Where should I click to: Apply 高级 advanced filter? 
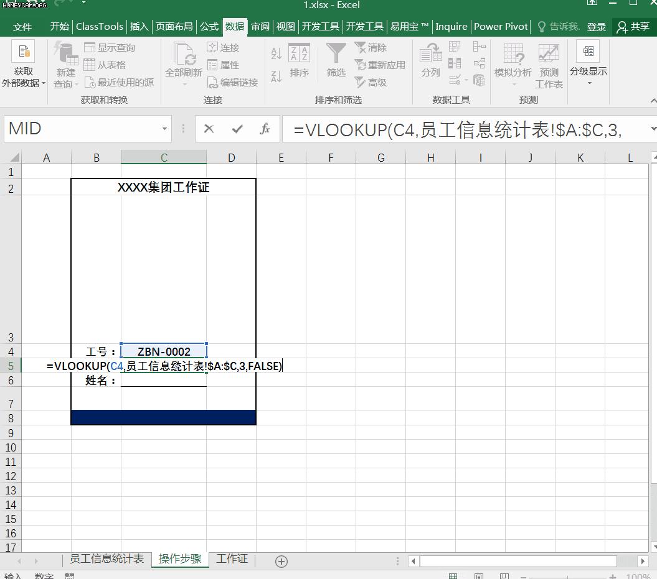375,81
